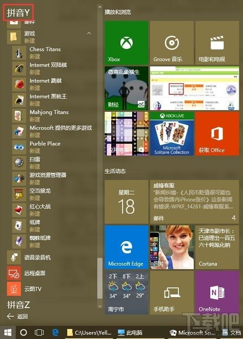Open Chess Titans game icon

[x=19, y=53]
